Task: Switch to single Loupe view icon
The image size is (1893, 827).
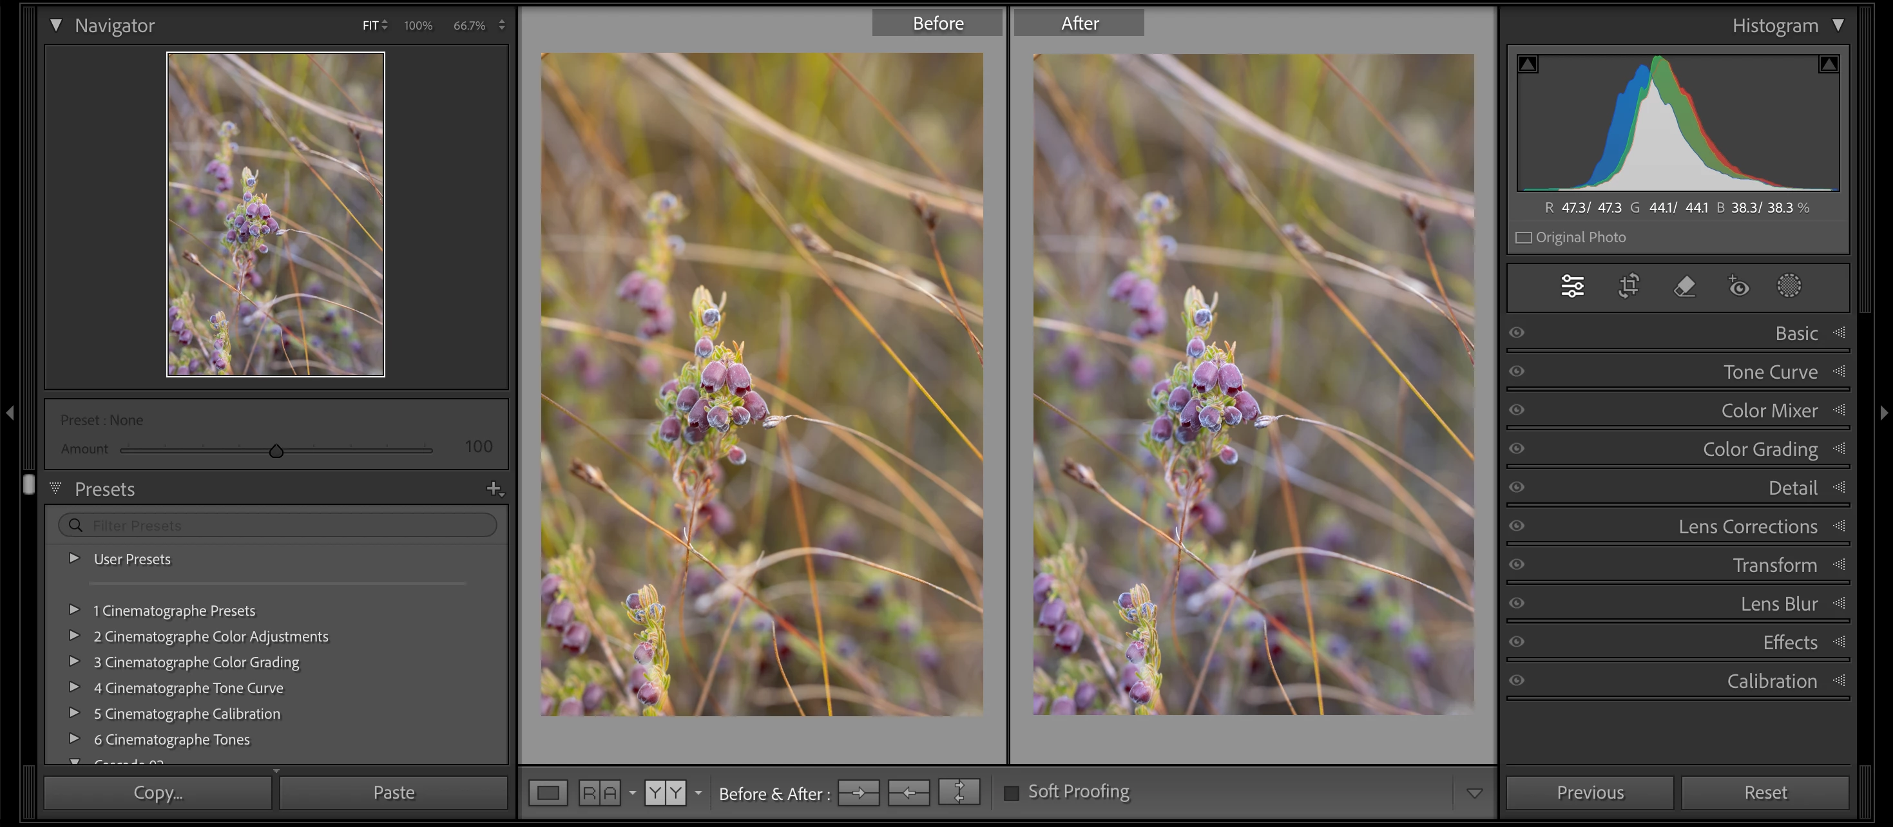Action: [548, 792]
